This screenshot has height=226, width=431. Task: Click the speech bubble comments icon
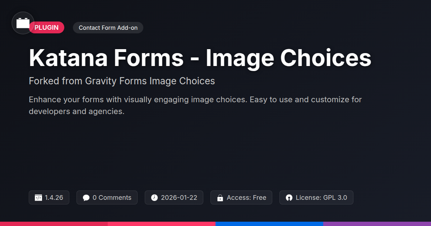(x=86, y=198)
